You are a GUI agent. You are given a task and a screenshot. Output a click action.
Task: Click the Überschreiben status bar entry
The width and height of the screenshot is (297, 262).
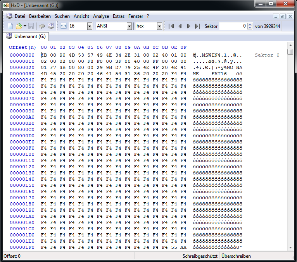tap(236, 256)
